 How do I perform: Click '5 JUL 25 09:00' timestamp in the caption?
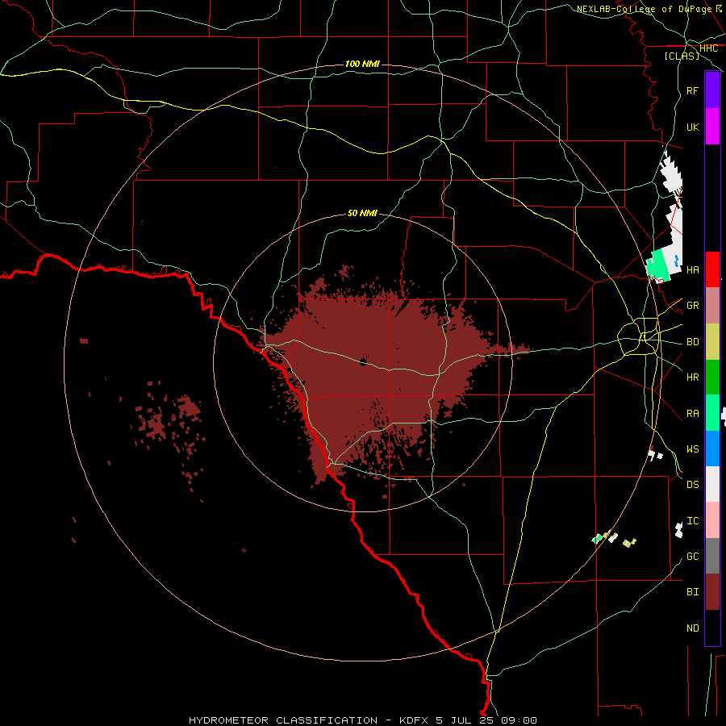tap(486, 720)
